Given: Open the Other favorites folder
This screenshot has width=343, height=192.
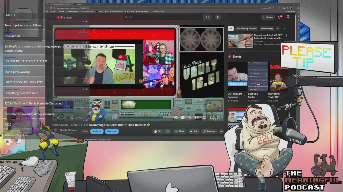Looking at the screenshot, I should pyautogui.click(x=290, y=11).
